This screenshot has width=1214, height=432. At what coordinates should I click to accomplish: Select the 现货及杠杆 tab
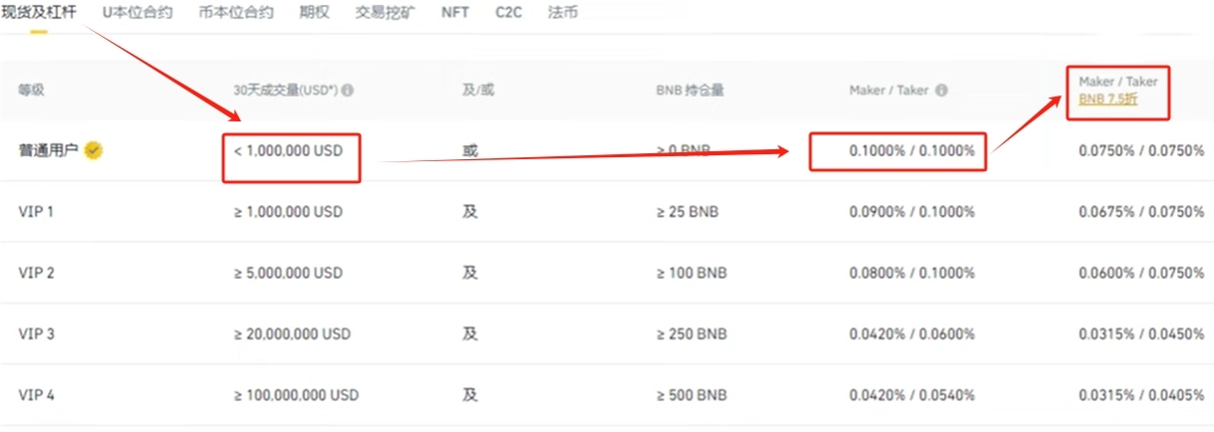[39, 13]
